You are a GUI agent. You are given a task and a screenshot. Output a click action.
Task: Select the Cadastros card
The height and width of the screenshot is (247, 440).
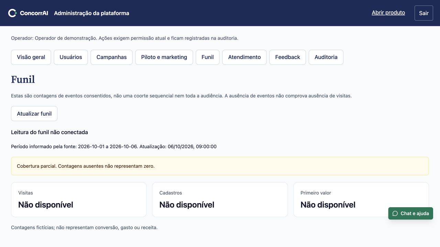point(220,200)
